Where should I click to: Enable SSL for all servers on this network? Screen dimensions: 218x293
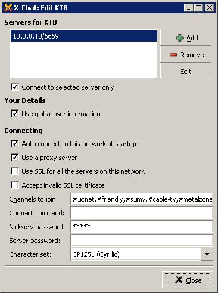(x=15, y=171)
